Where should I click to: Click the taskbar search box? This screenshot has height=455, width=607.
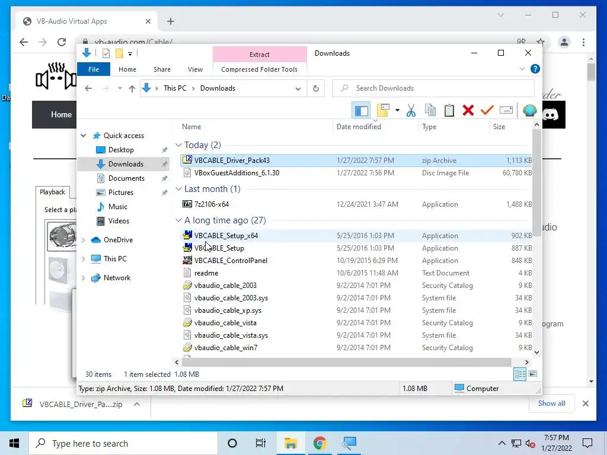click(123, 443)
